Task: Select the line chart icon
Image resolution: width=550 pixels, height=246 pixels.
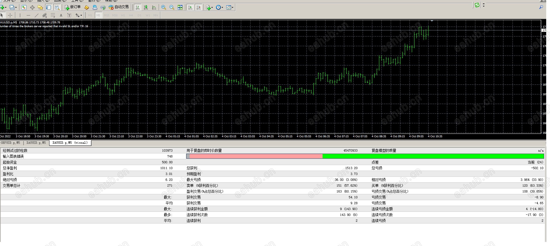Action: 154,7
